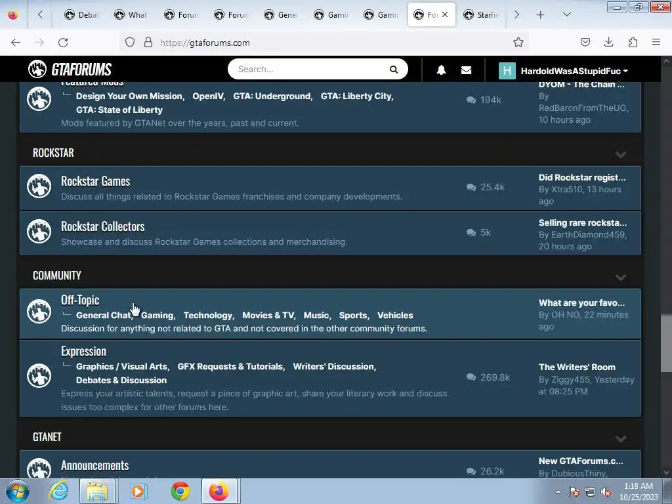The width and height of the screenshot is (672, 504).
Task: Click the page vertical scrollbar thumb
Action: click(666, 343)
